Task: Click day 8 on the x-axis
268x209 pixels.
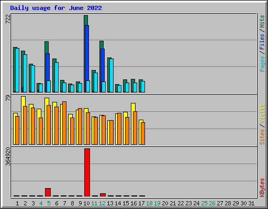Action: coord(72,203)
